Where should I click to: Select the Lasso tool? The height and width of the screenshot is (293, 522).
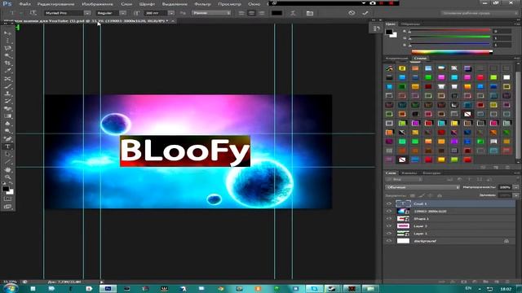pyautogui.click(x=7, y=49)
